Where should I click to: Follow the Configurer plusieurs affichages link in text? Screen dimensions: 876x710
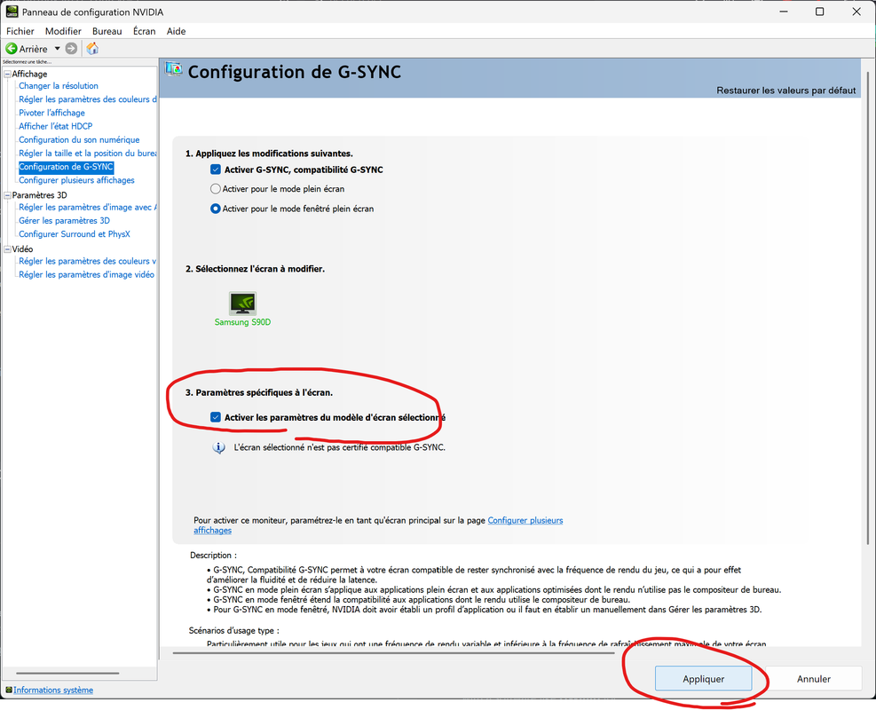point(525,520)
